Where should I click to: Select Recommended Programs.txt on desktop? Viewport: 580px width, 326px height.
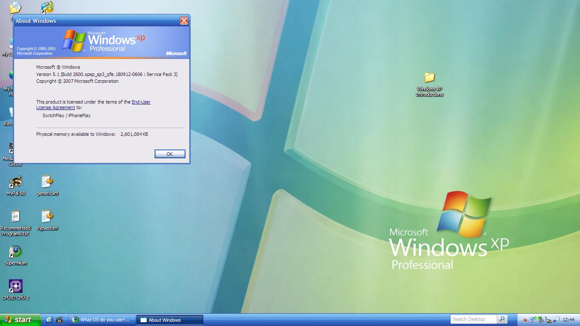[x=16, y=223]
